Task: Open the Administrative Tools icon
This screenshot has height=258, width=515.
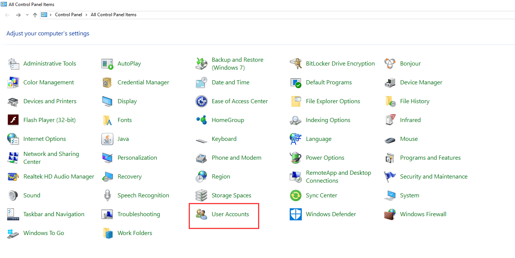Action: (x=13, y=64)
